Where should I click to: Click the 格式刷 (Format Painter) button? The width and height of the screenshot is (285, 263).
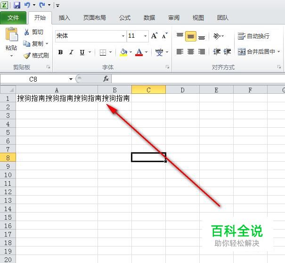[36, 56]
